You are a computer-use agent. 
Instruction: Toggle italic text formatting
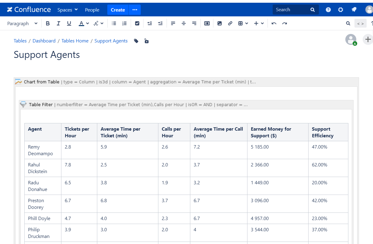58,23
